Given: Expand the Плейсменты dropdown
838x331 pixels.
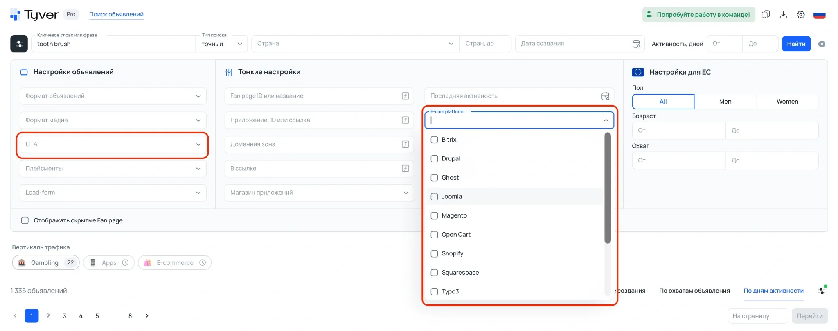Looking at the screenshot, I should tap(113, 168).
